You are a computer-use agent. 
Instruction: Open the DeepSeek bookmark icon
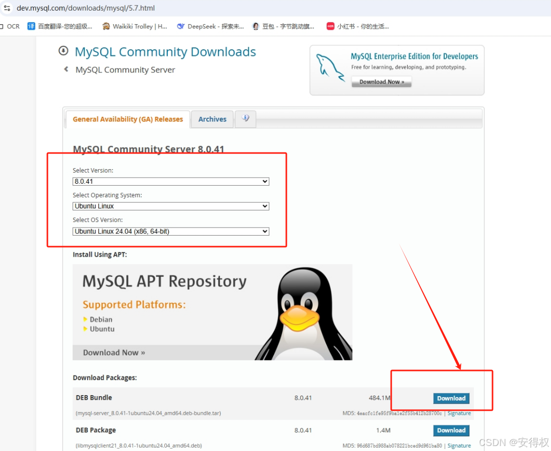pyautogui.click(x=180, y=26)
